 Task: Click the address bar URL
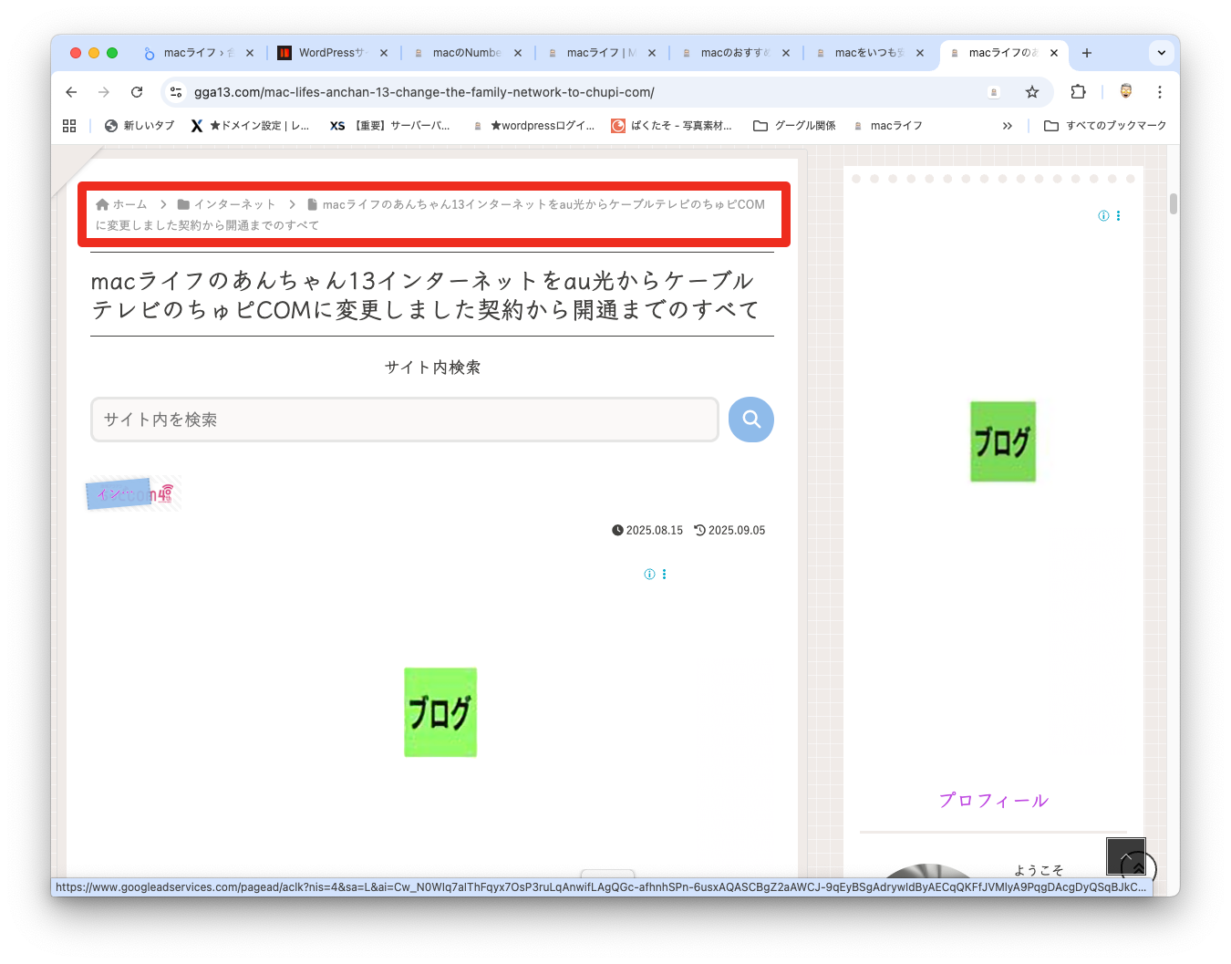[424, 92]
